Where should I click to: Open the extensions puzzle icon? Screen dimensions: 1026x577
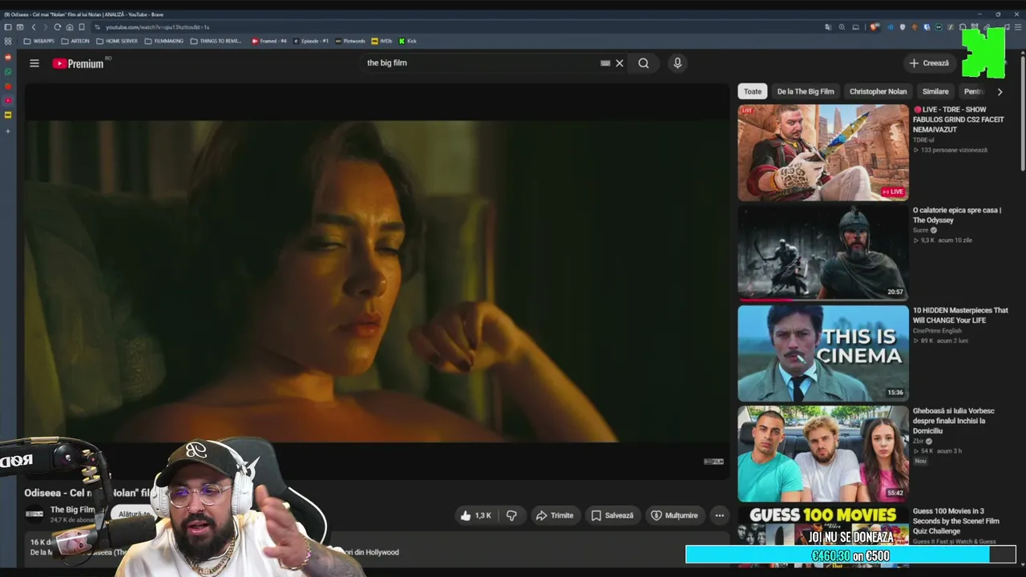click(962, 27)
